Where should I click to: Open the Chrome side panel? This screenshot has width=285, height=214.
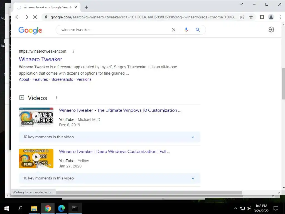click(x=262, y=17)
